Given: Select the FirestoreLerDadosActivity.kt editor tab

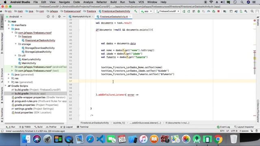Looking at the screenshot, I should (x=114, y=17).
